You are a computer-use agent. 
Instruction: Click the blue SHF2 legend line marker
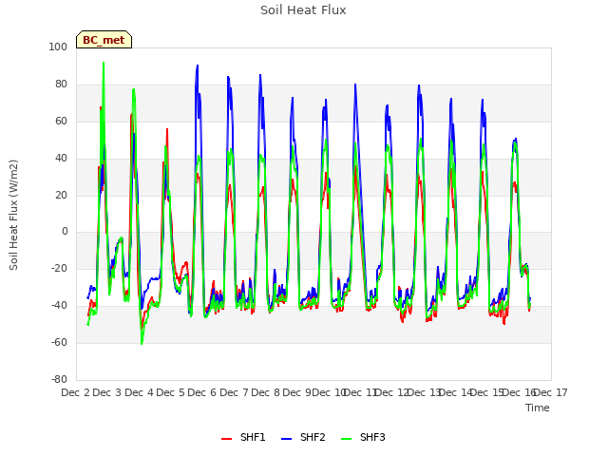coord(286,438)
